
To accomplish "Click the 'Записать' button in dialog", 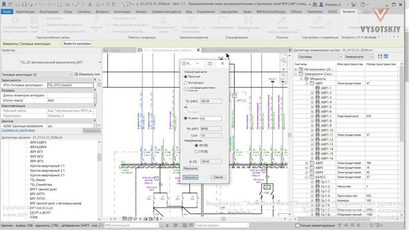I will tap(190, 178).
